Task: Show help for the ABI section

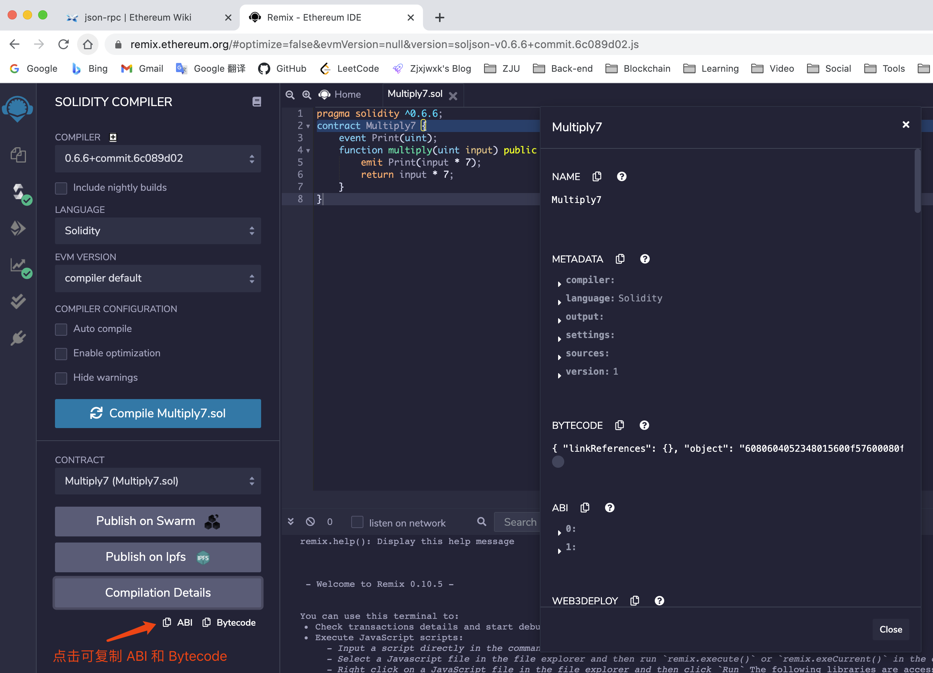Action: [x=610, y=508]
